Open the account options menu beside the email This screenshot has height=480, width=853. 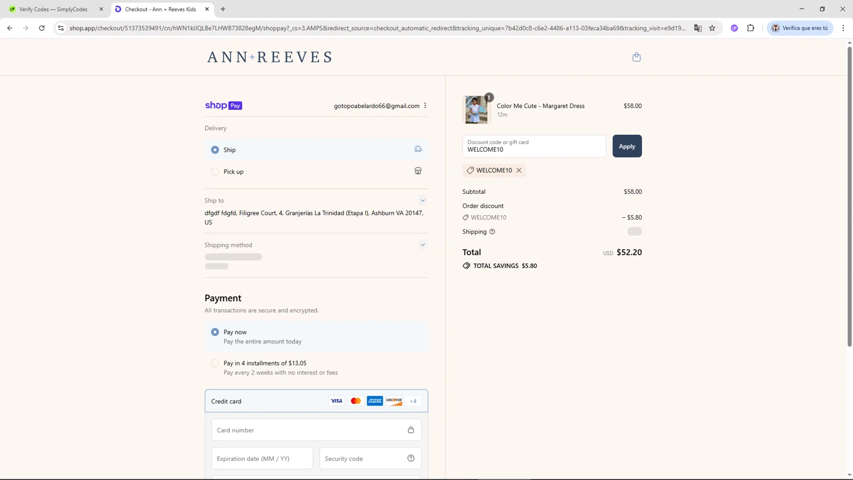425,106
